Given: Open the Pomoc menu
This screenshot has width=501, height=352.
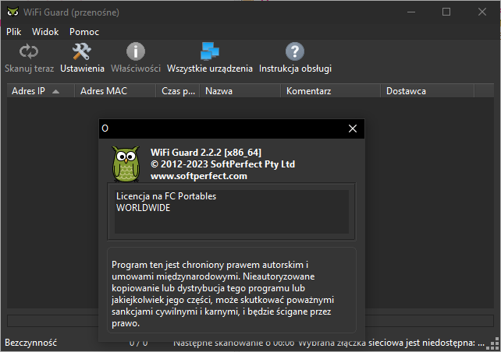Looking at the screenshot, I should [84, 32].
